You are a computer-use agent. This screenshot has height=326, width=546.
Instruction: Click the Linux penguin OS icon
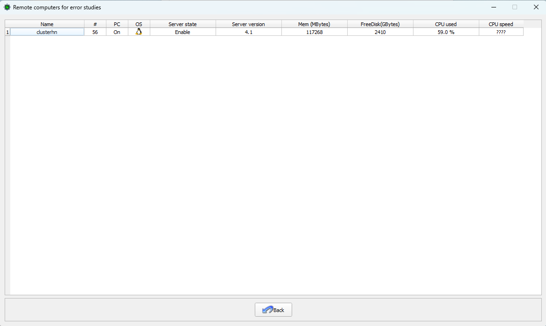(x=139, y=32)
